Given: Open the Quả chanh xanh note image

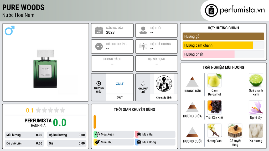Looking at the screenshot, I should tap(256, 80).
